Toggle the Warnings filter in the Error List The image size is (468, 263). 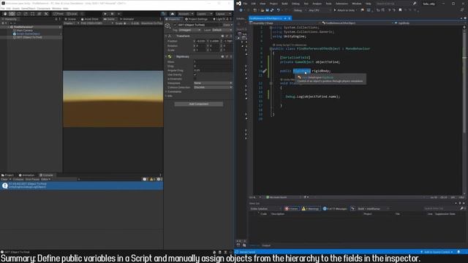point(311,209)
